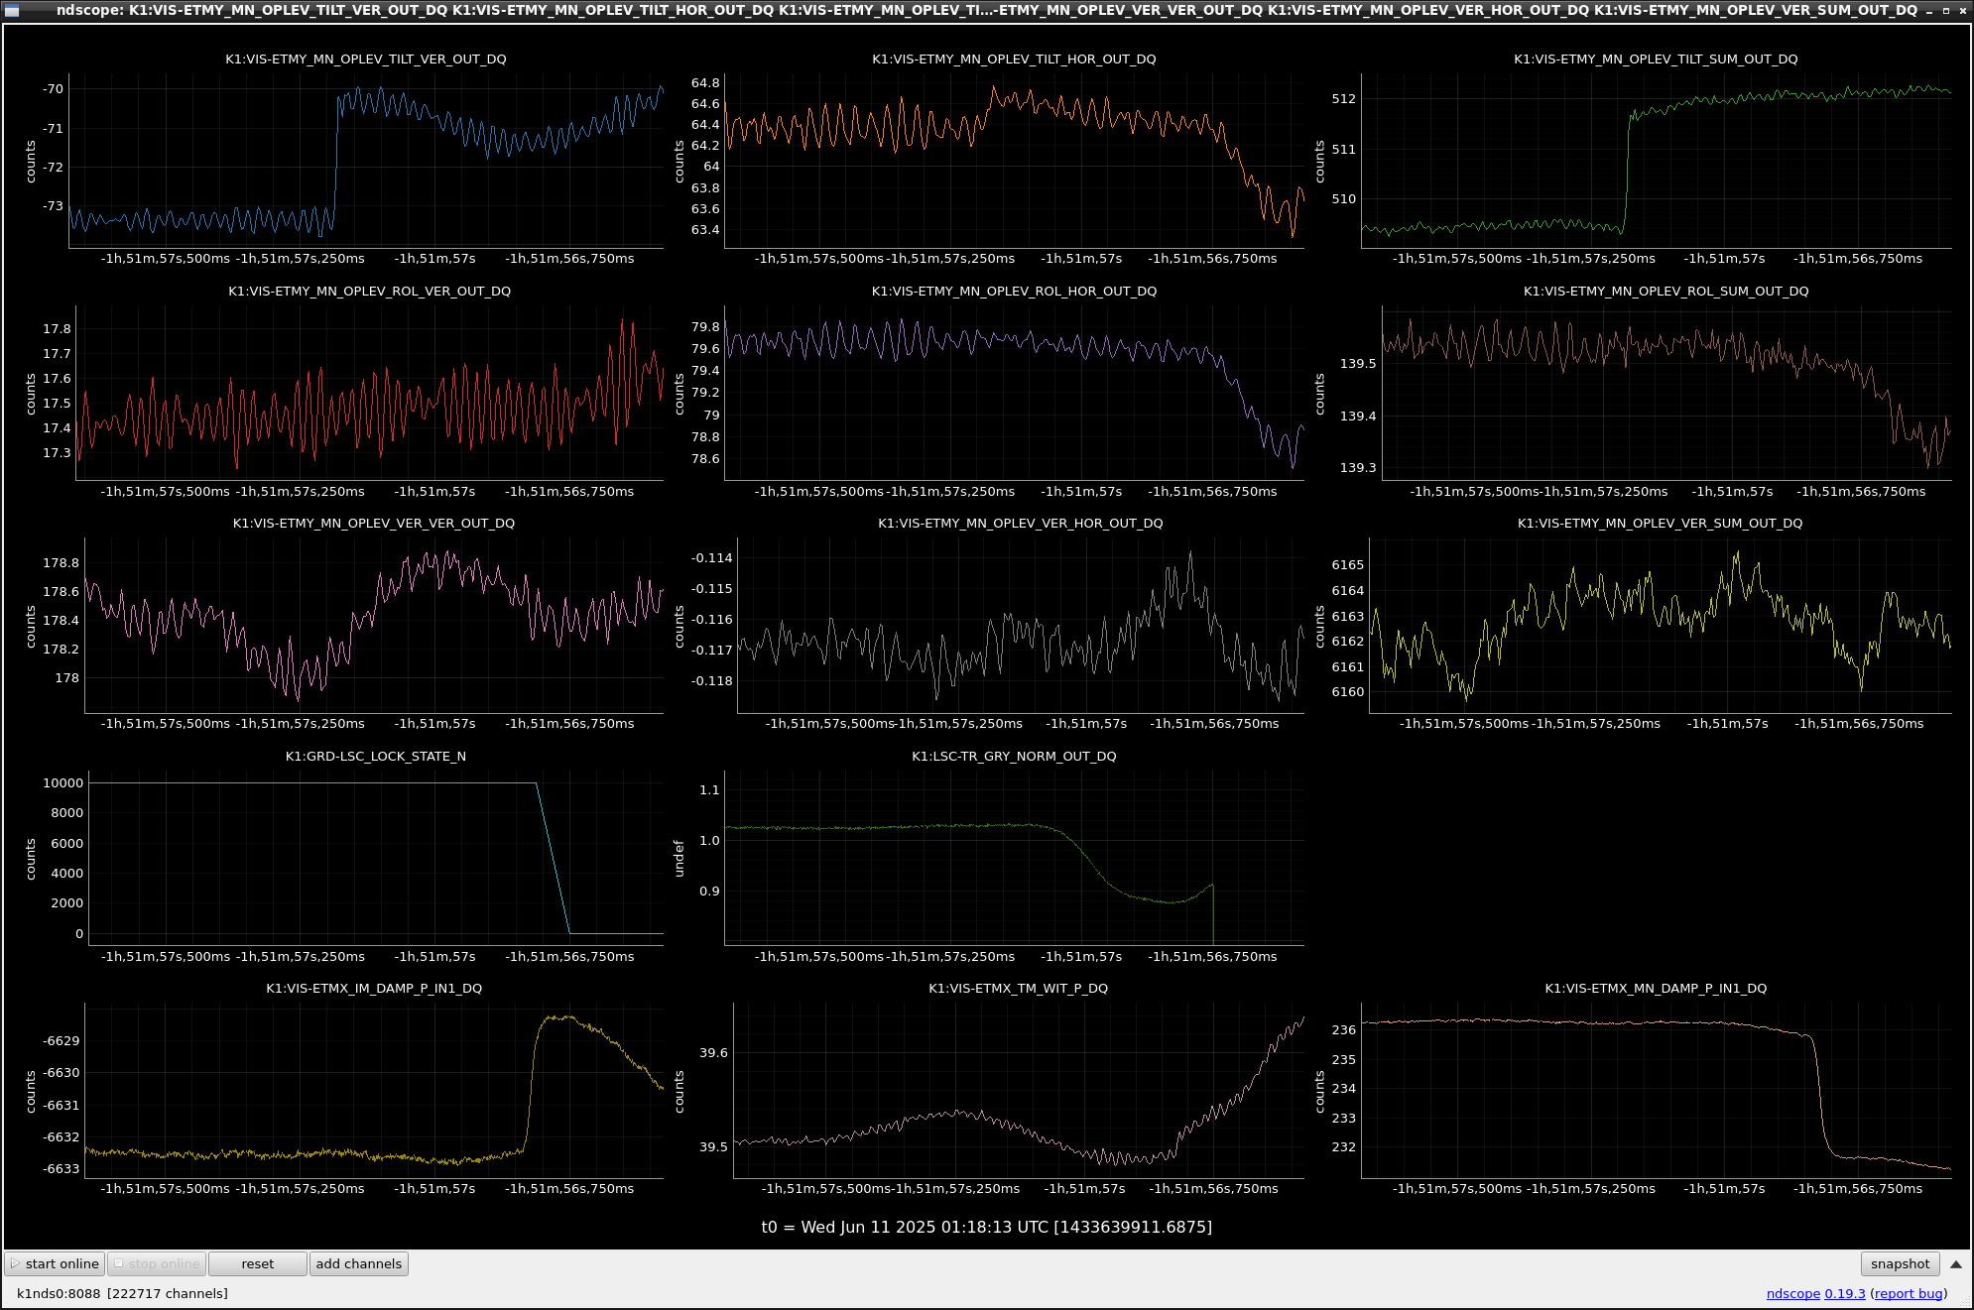The image size is (1974, 1310).
Task: Select the TILT_VER_OUT_DQ plot title
Action: [366, 60]
